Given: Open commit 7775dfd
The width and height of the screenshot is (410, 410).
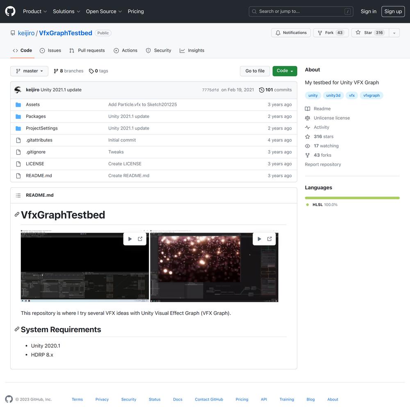Looking at the screenshot, I should pyautogui.click(x=210, y=90).
